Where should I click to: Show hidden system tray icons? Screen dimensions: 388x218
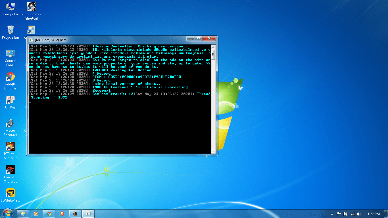pyautogui.click(x=332, y=214)
